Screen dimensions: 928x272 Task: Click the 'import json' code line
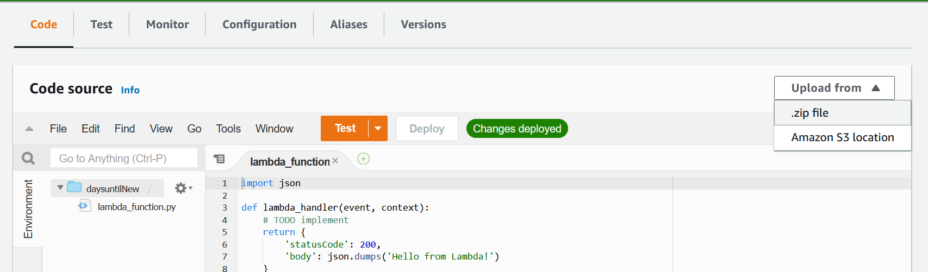point(271,184)
